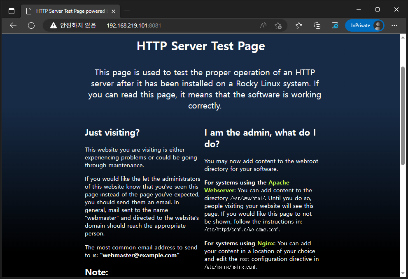The image size is (408, 279).
Task: Minimize the browser window
Action: [x=359, y=9]
